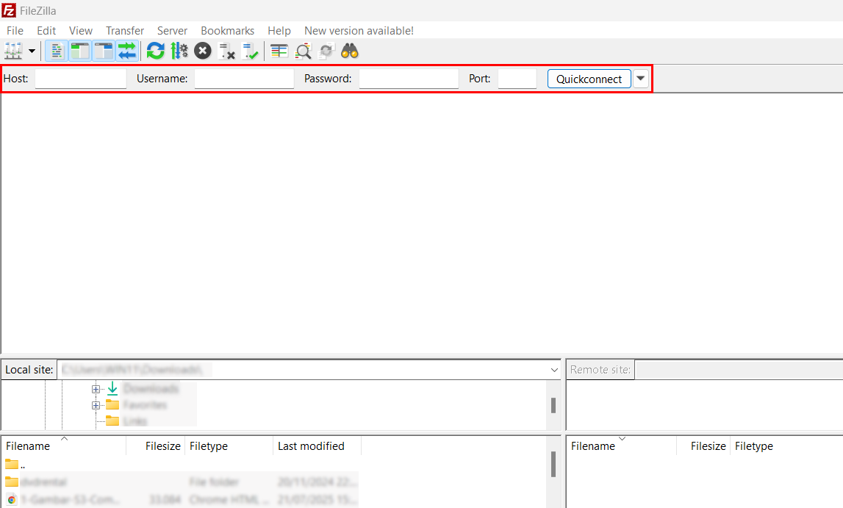Image resolution: width=843 pixels, height=508 pixels.
Task: Click the FileZilla logo in title bar
Action: (x=9, y=10)
